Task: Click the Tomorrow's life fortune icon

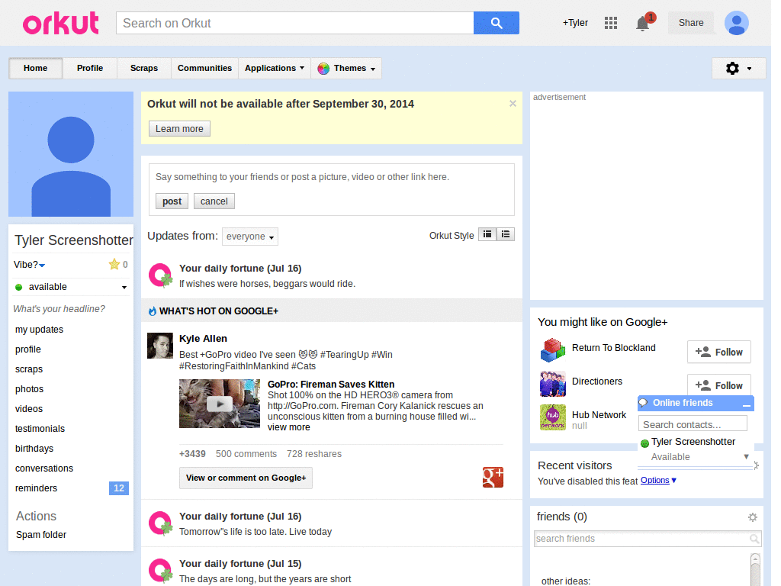Action: [161, 523]
